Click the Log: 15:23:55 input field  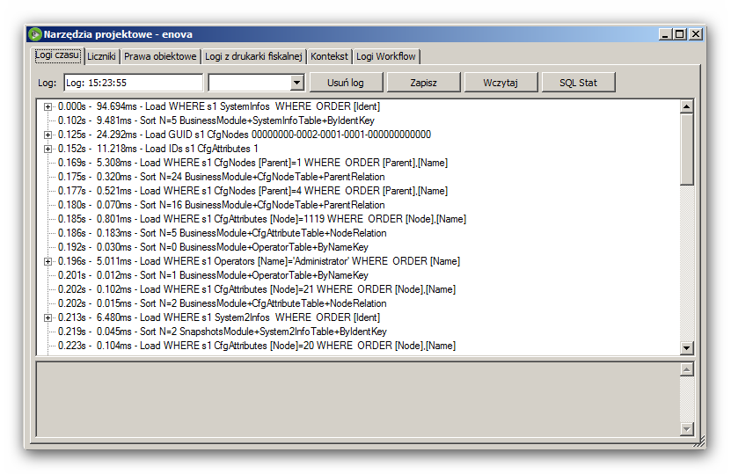point(134,83)
